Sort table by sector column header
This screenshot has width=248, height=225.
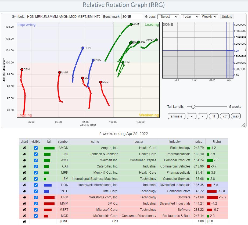click(x=139, y=142)
